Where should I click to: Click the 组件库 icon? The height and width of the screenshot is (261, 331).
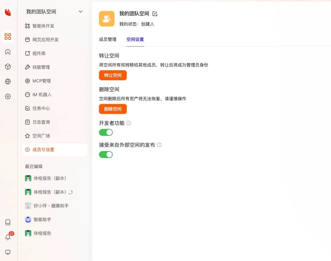(x=27, y=53)
